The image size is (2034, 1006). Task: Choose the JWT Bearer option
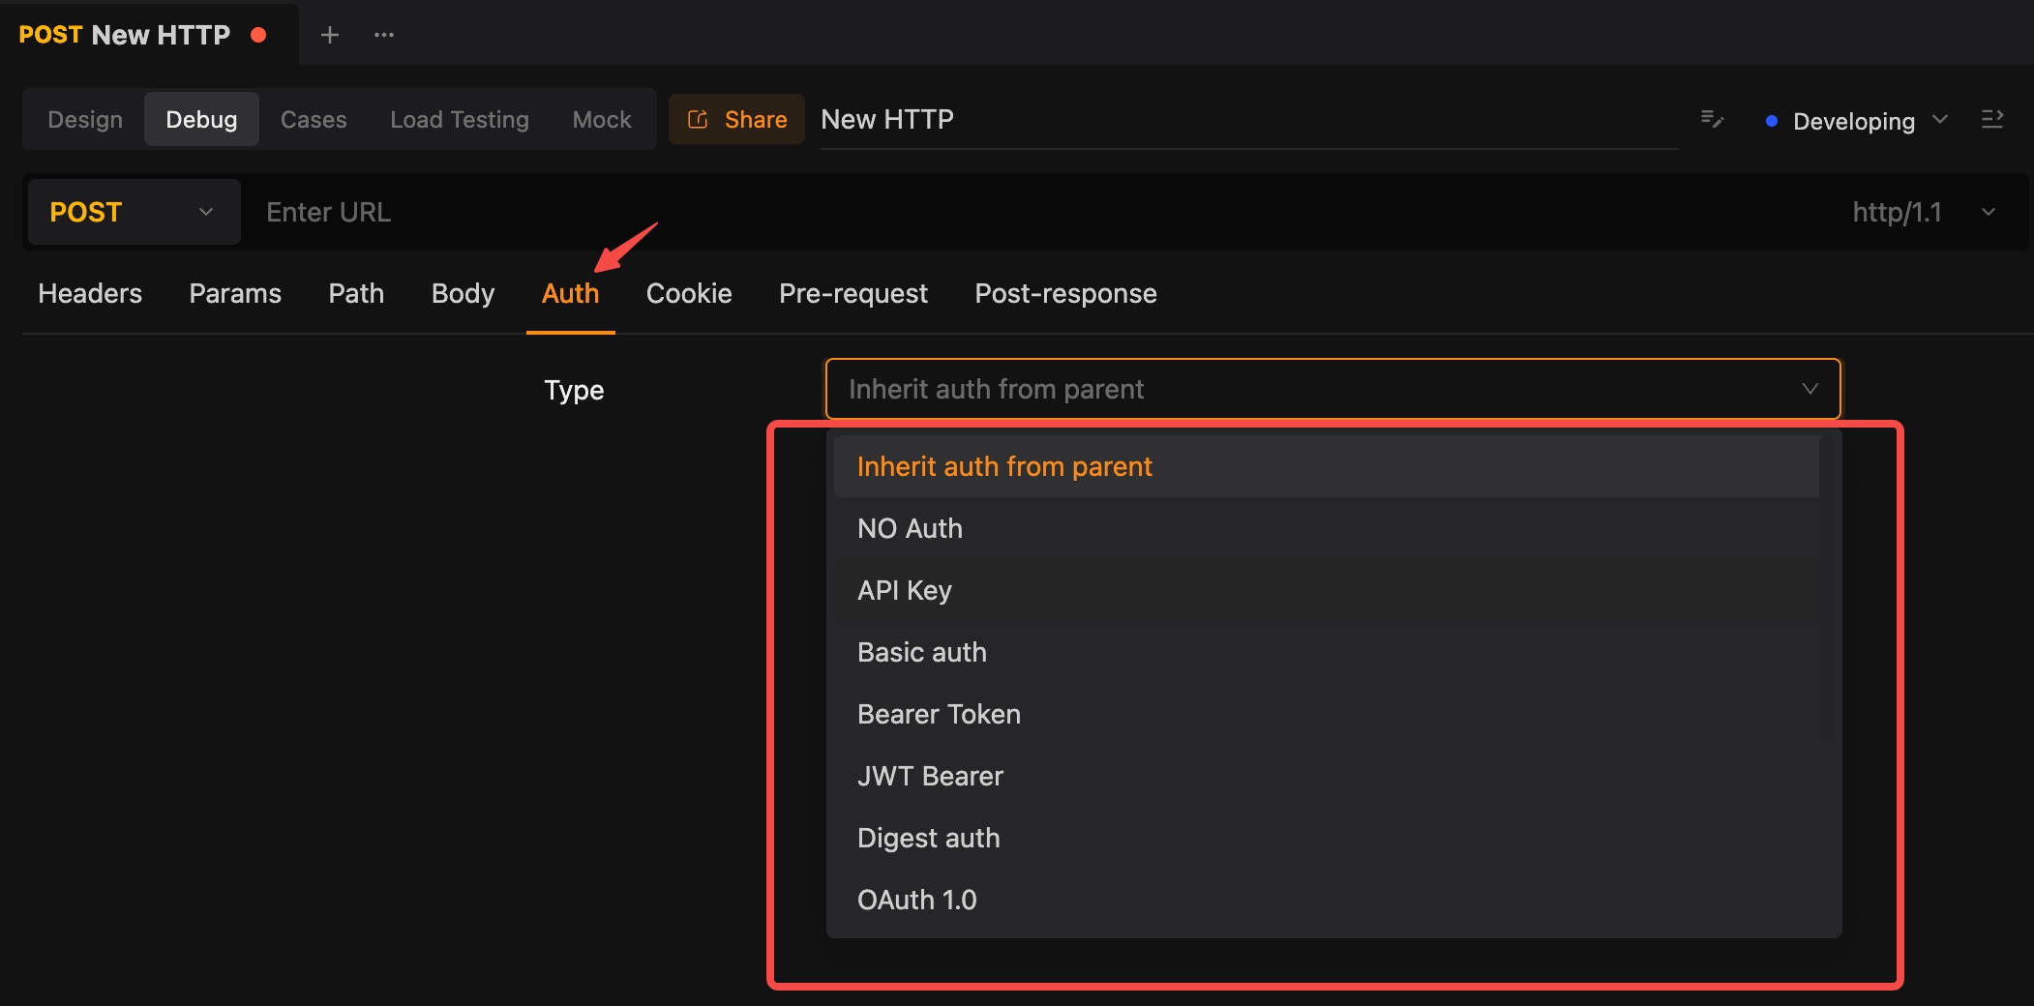[1327, 776]
